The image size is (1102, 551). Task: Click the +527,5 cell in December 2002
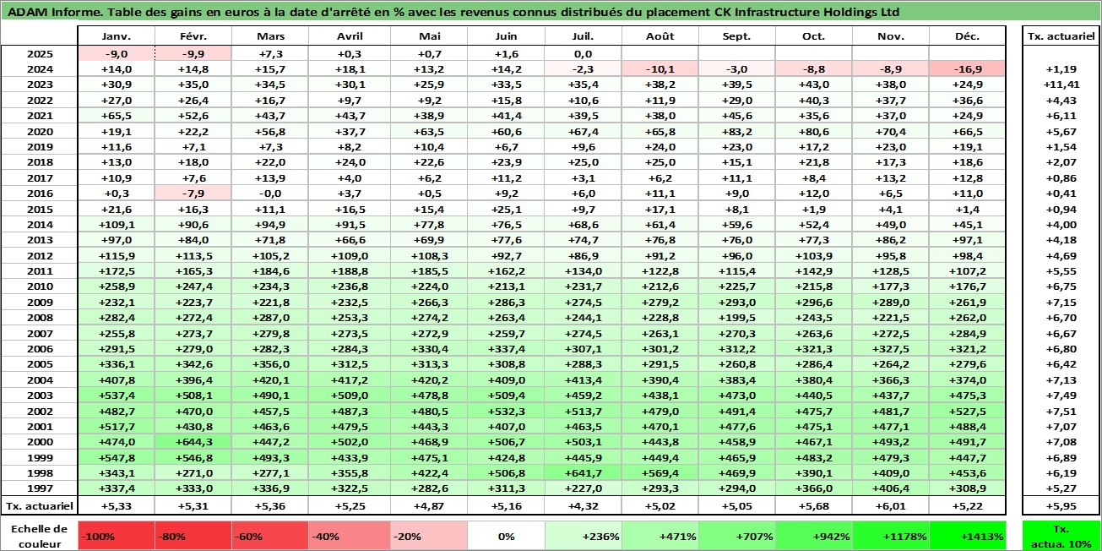968,411
